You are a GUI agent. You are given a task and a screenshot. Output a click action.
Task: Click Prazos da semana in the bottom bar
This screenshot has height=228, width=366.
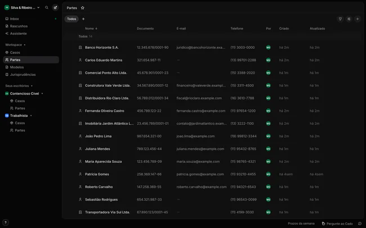(301, 224)
